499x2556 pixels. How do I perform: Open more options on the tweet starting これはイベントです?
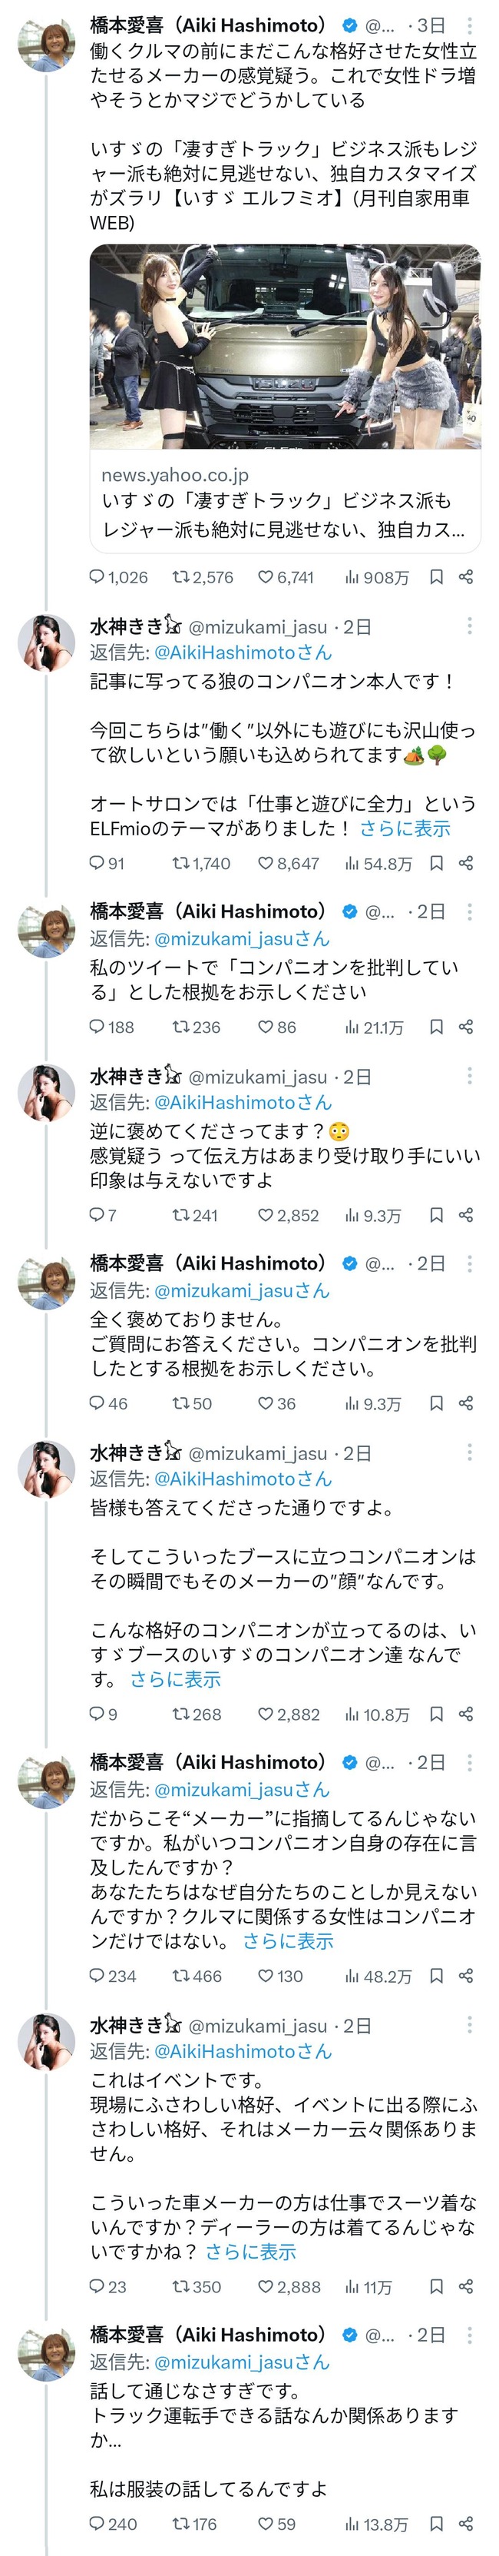click(x=469, y=2025)
